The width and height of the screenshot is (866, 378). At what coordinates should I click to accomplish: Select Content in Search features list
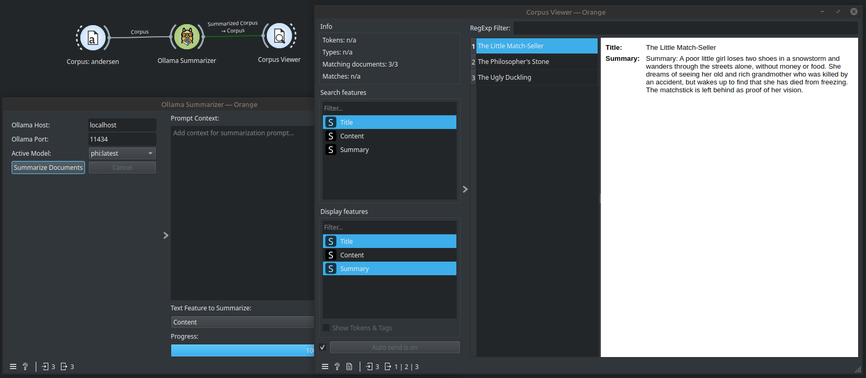(x=390, y=136)
